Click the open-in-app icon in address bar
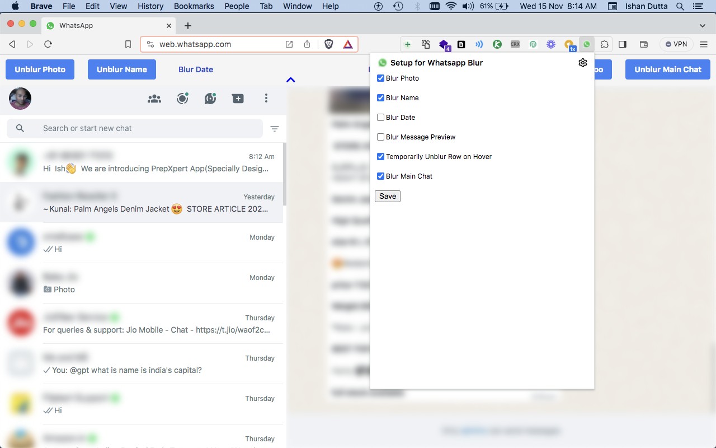 coord(289,44)
